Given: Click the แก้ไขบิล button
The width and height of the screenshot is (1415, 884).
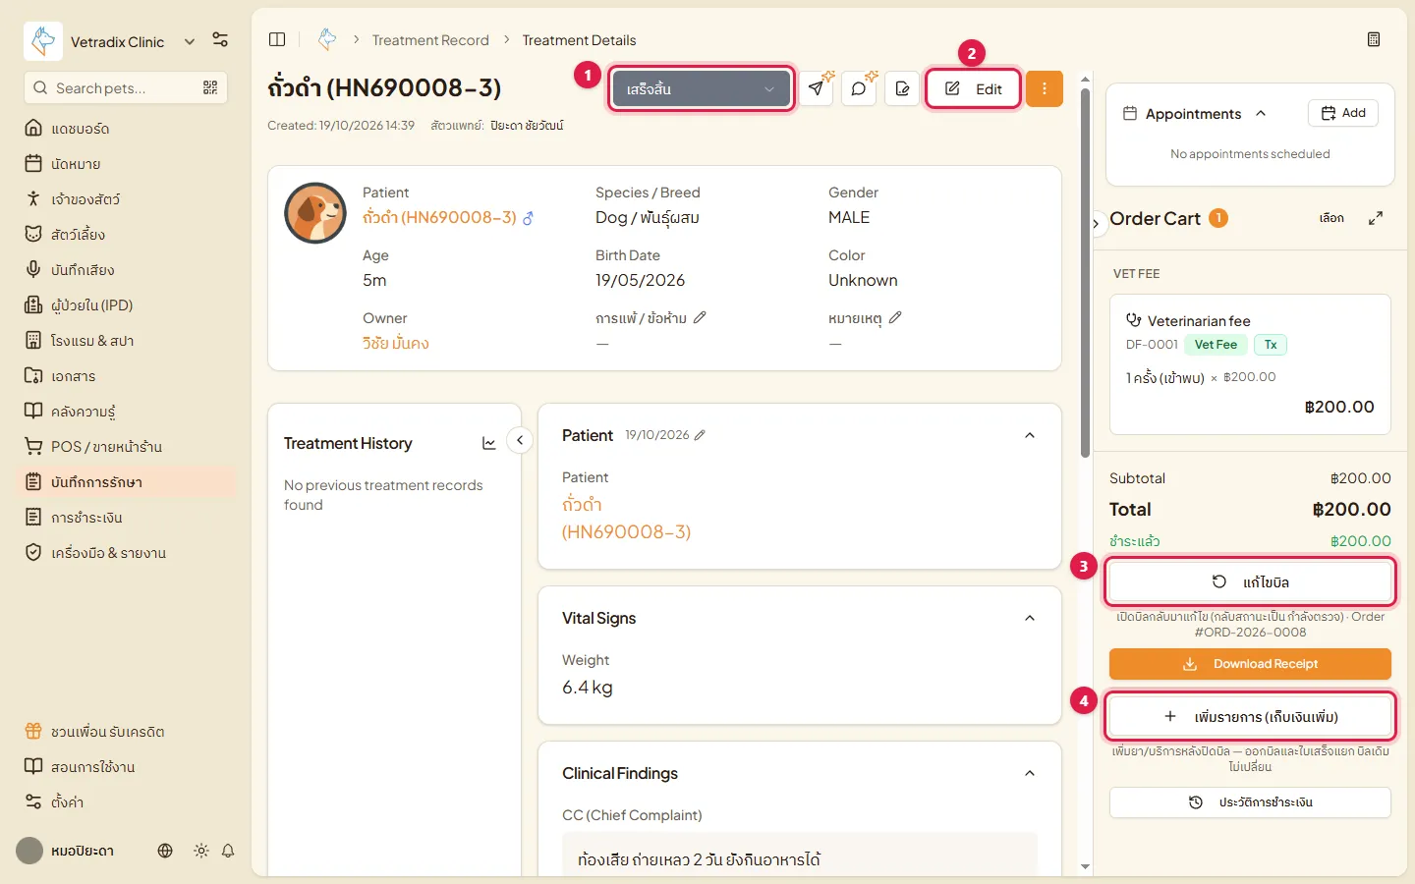Looking at the screenshot, I should pos(1250,581).
